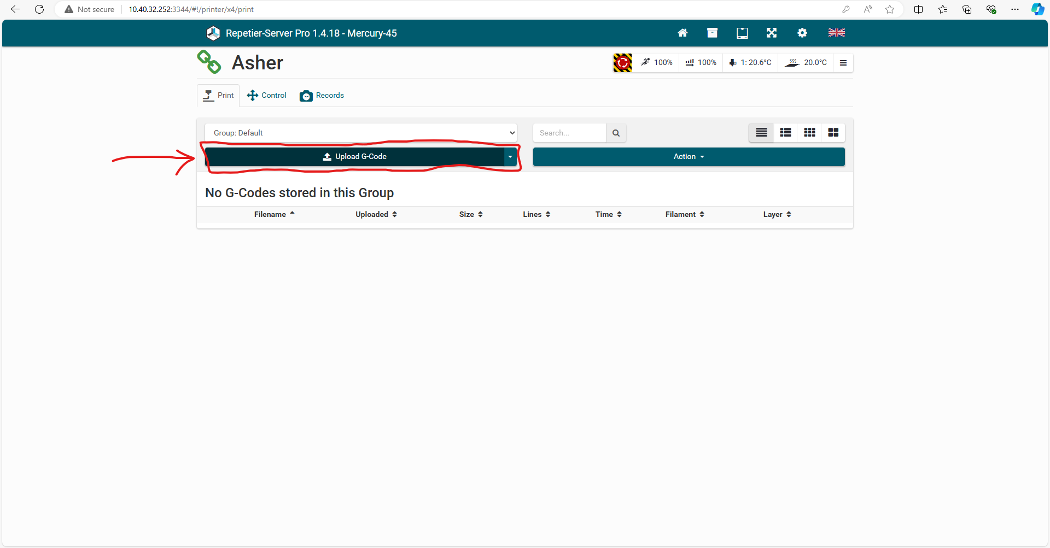This screenshot has height=548, width=1050.
Task: Open browser settings ellipsis menu
Action: click(x=1015, y=9)
